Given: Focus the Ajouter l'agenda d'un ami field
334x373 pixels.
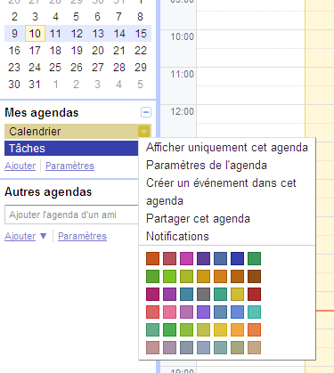Looking at the screenshot, I should (x=71, y=215).
